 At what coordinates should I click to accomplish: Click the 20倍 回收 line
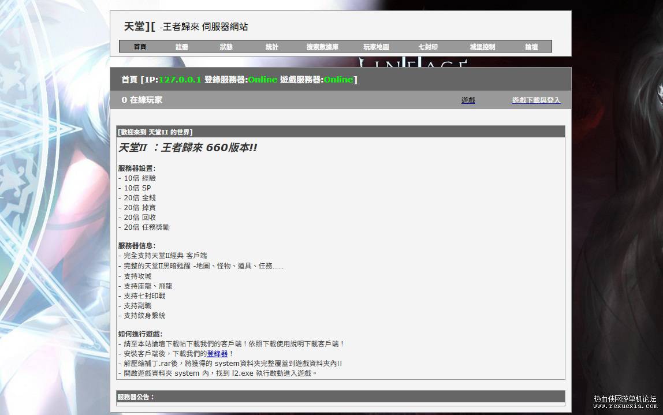[137, 217]
